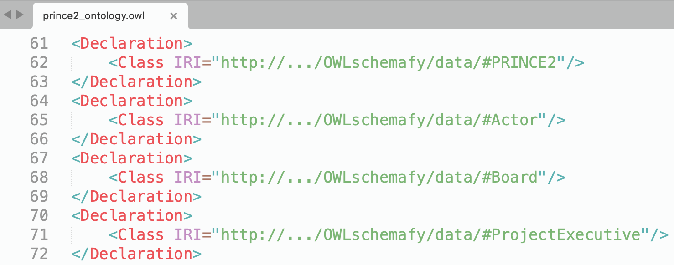Click line number 68 in the gutter

[39, 178]
